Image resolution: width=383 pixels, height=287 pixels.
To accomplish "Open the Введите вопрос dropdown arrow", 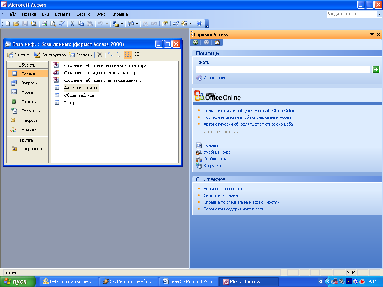I will click(x=379, y=14).
